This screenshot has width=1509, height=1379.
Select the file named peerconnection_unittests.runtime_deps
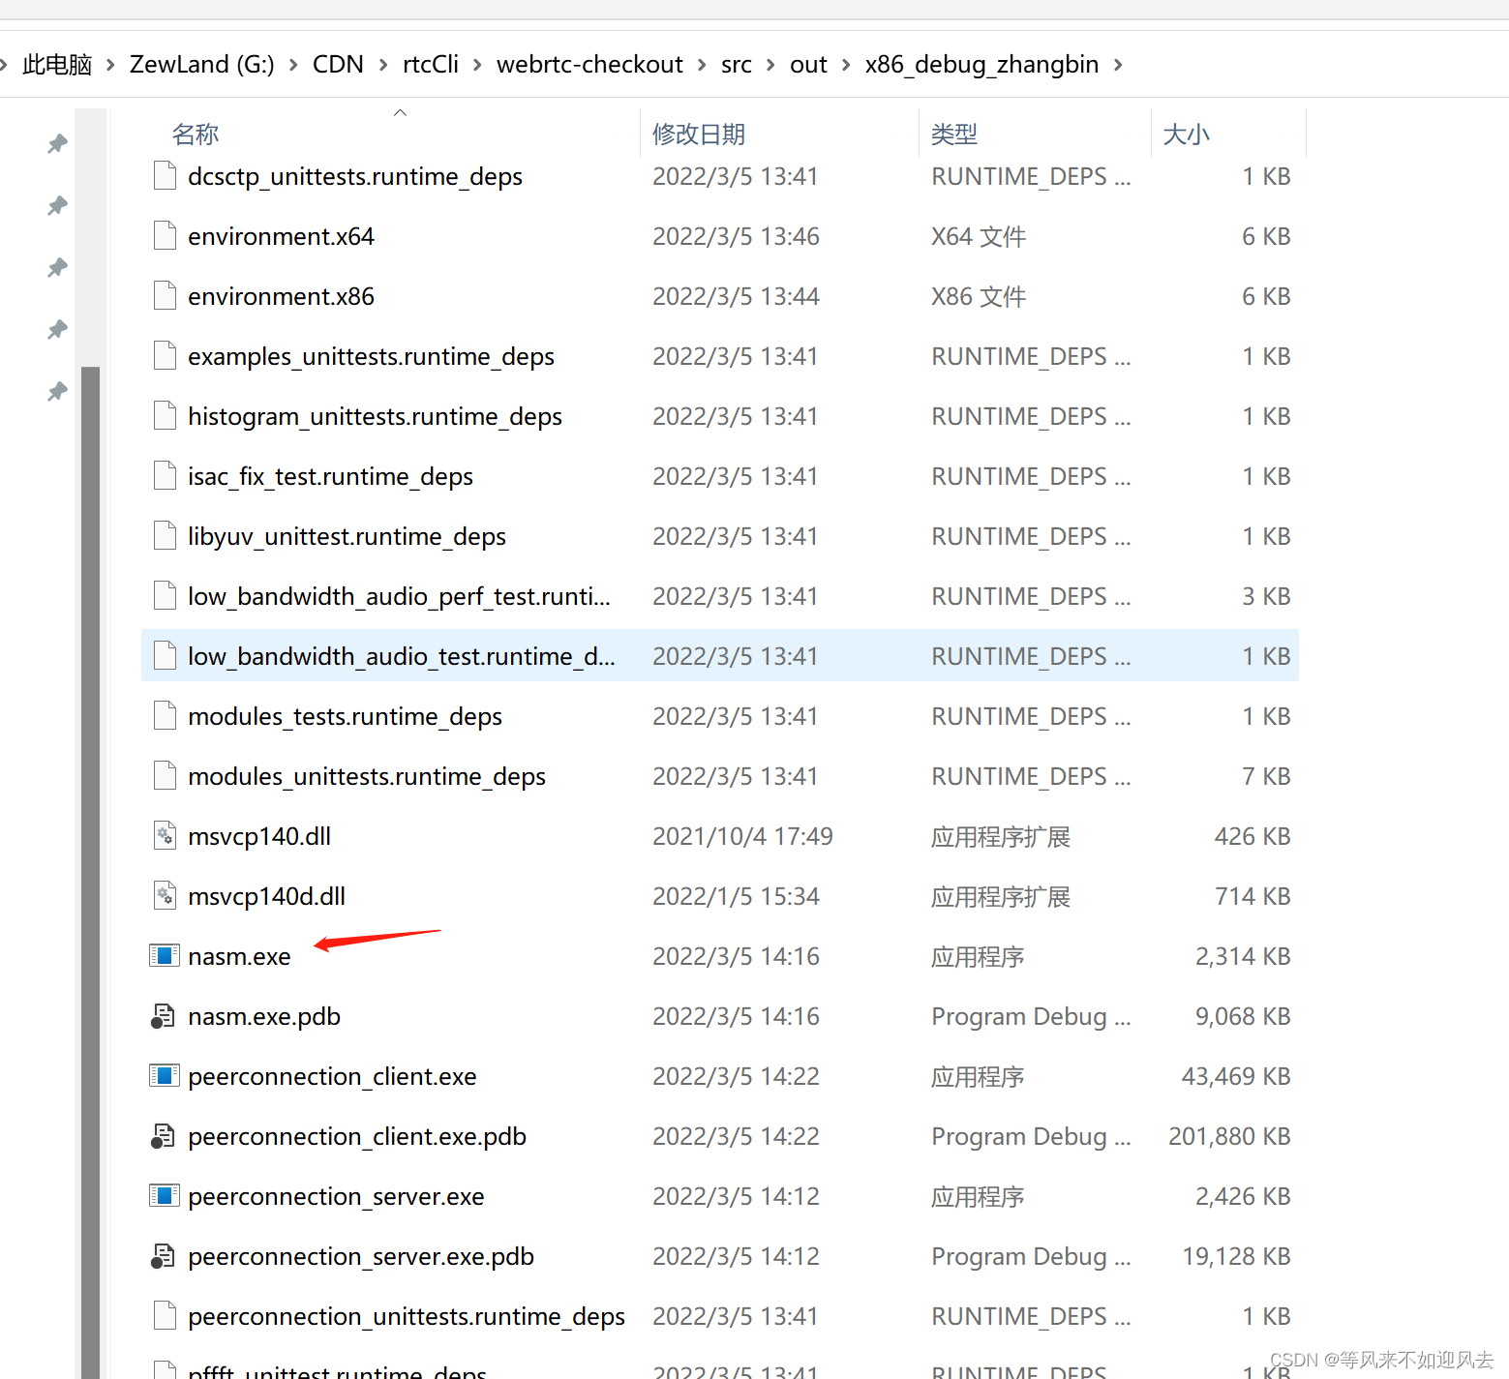[x=407, y=1316]
